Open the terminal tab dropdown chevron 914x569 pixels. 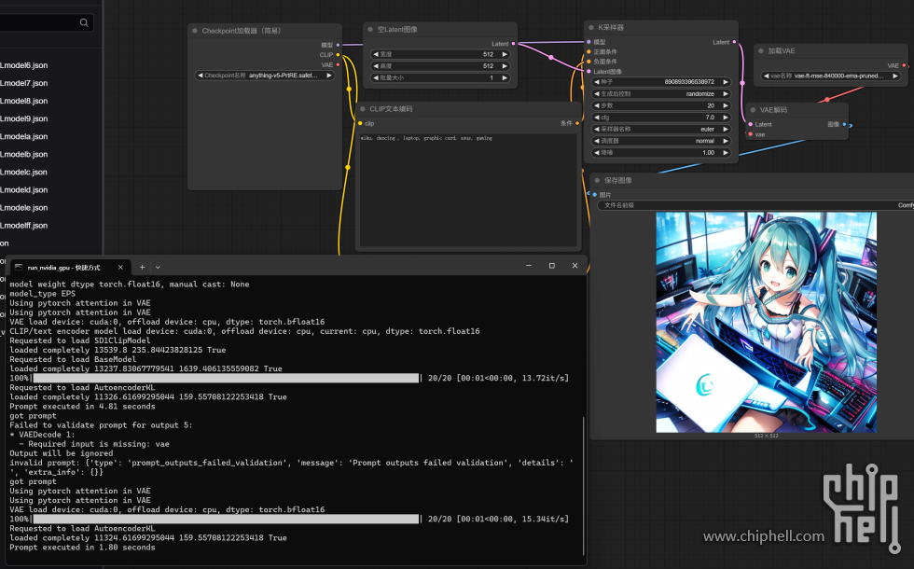click(158, 267)
